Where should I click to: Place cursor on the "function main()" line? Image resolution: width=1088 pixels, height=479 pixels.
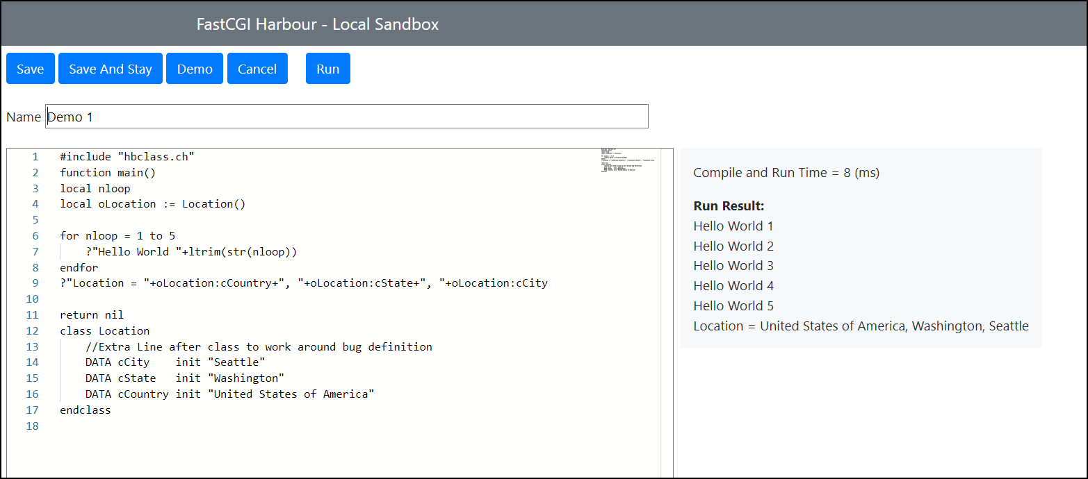(108, 173)
